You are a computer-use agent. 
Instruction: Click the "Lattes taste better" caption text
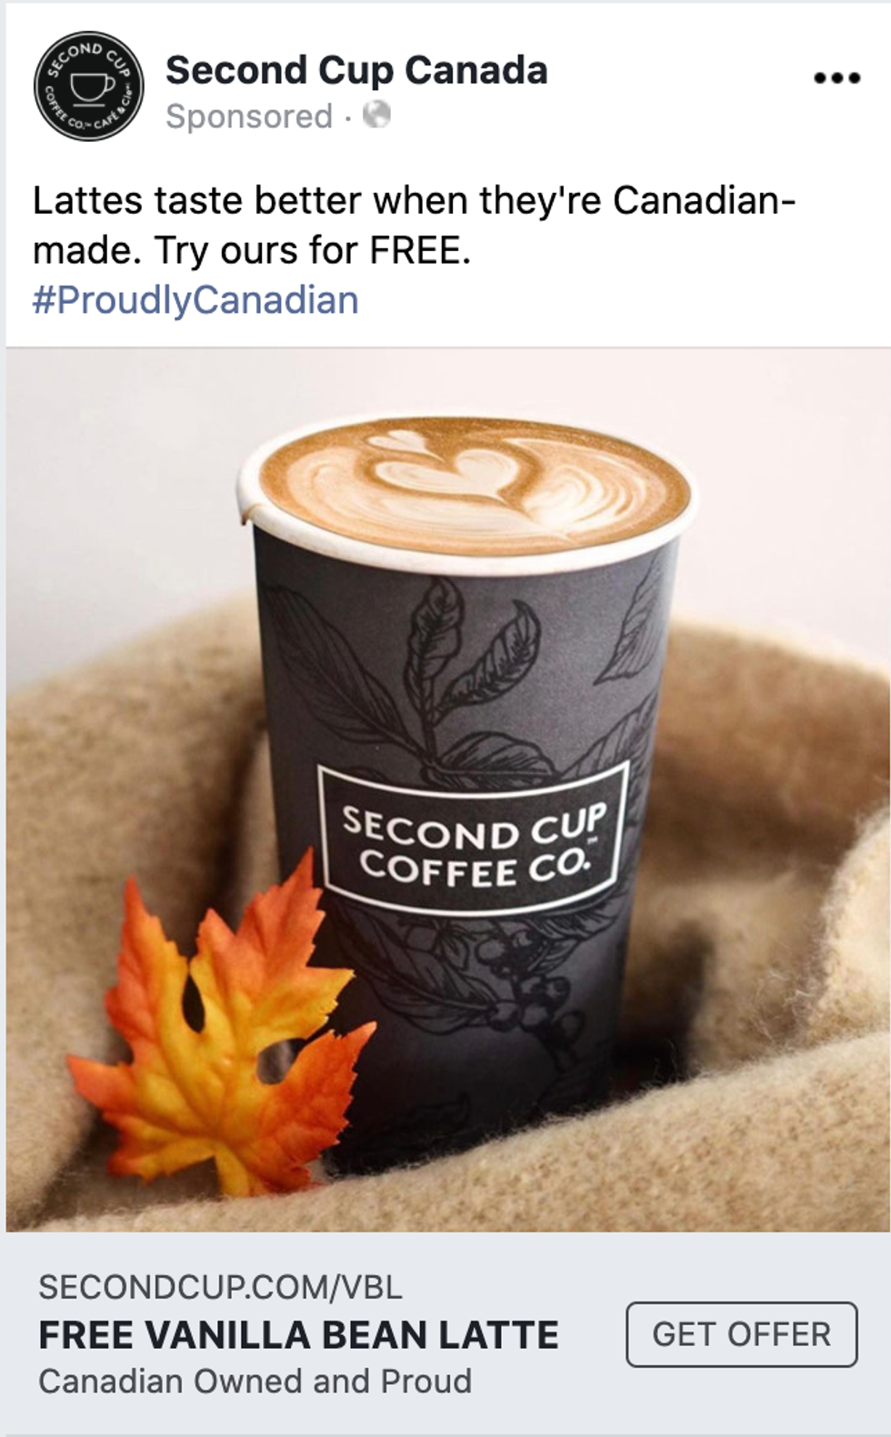(414, 225)
